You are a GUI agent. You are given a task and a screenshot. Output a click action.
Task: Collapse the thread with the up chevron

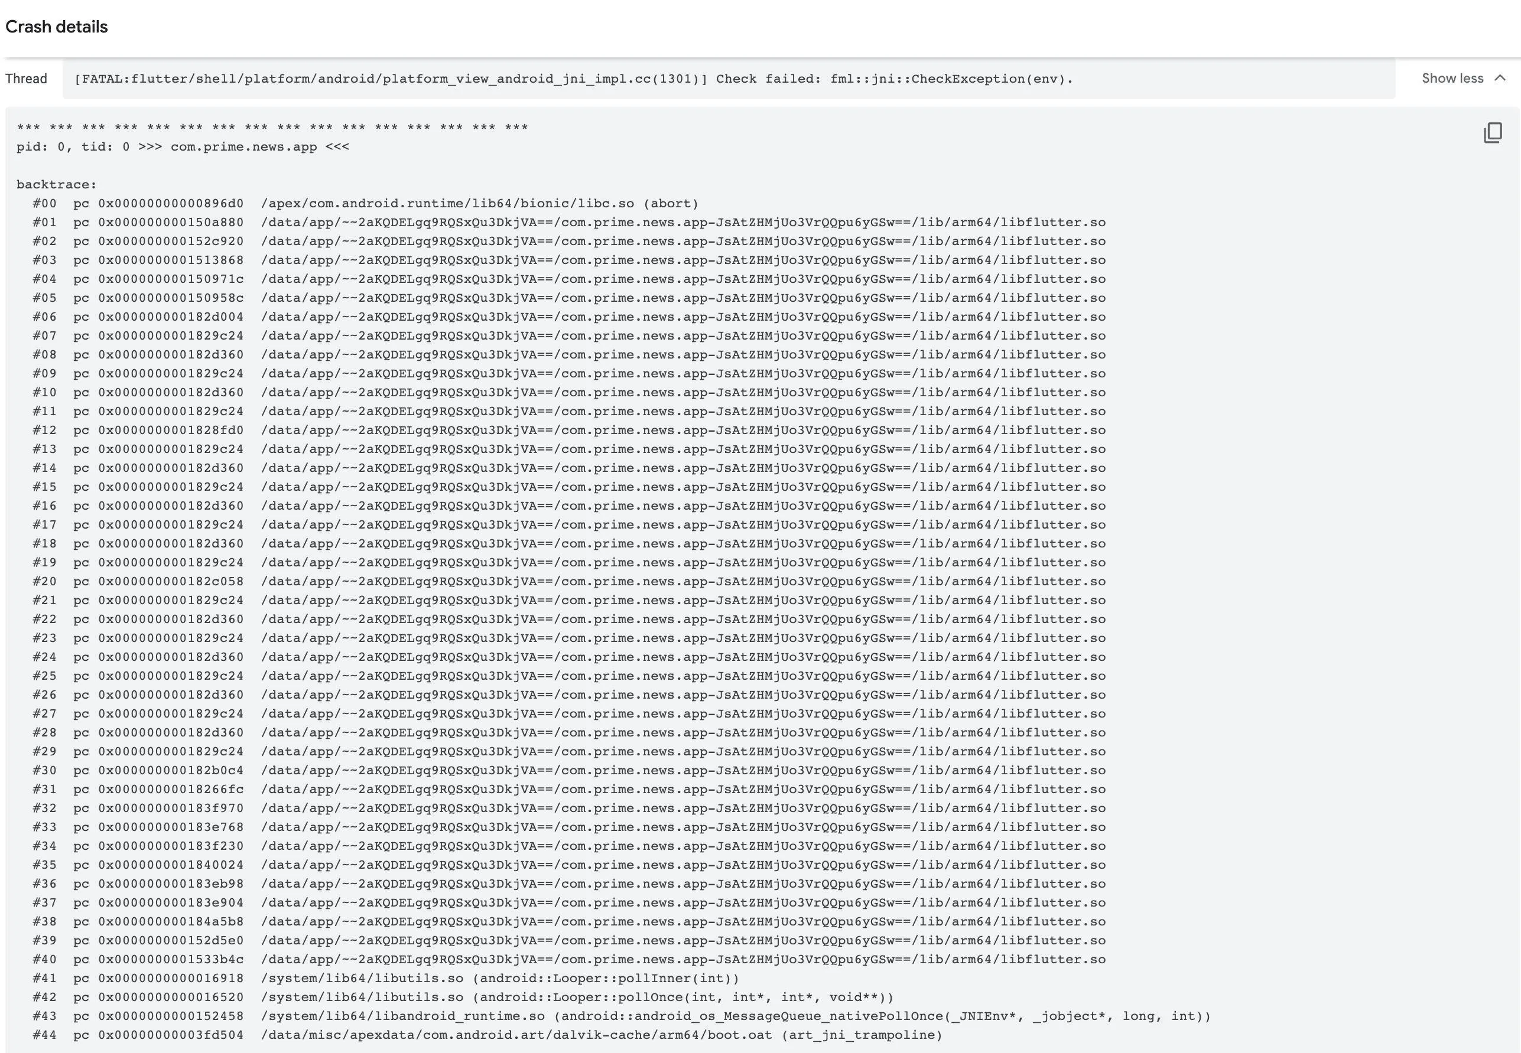[1500, 79]
